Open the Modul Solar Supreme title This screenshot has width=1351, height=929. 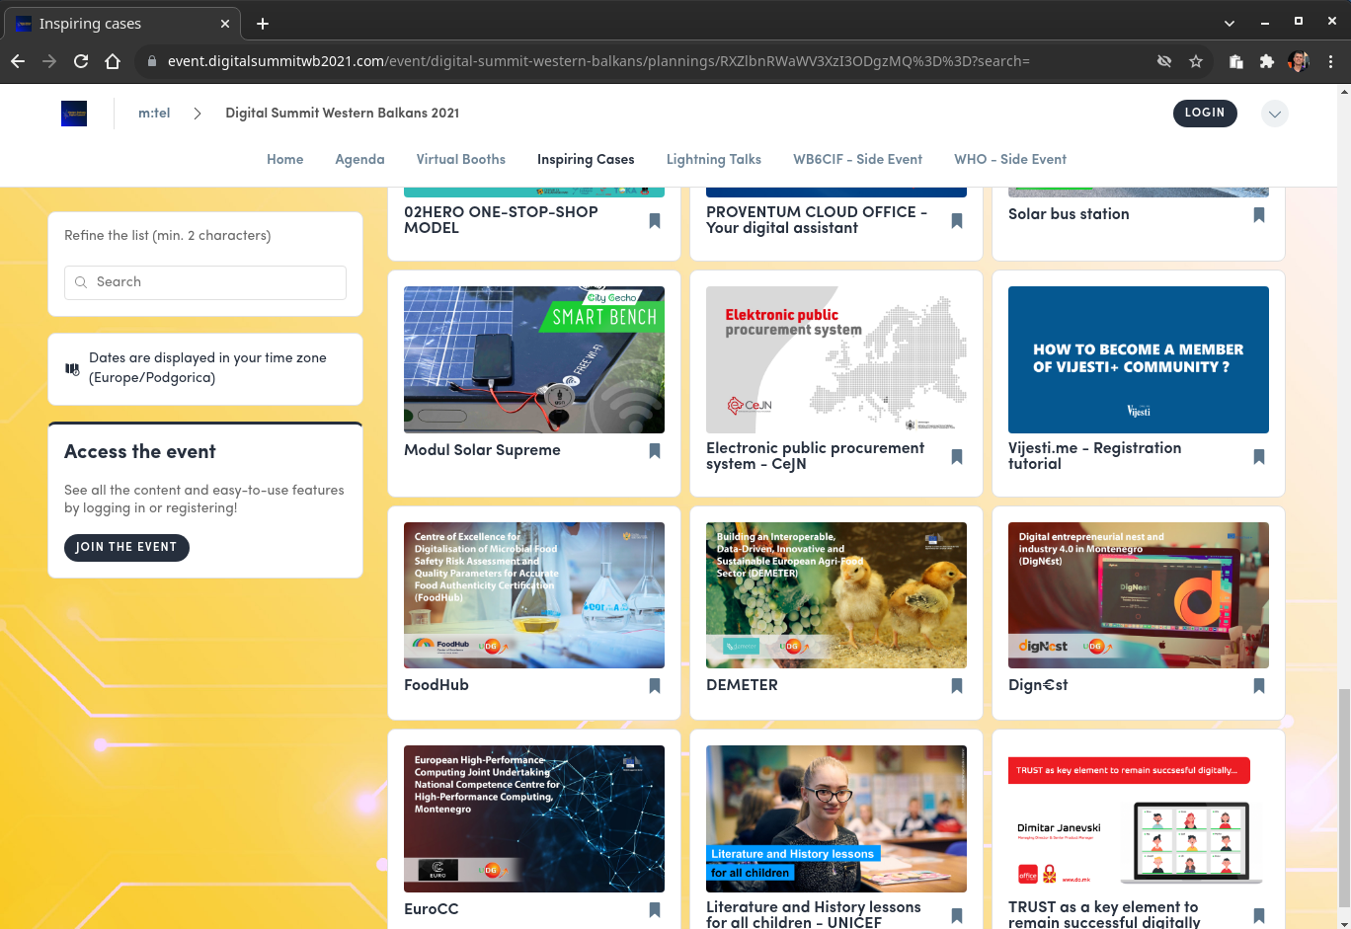tap(482, 450)
